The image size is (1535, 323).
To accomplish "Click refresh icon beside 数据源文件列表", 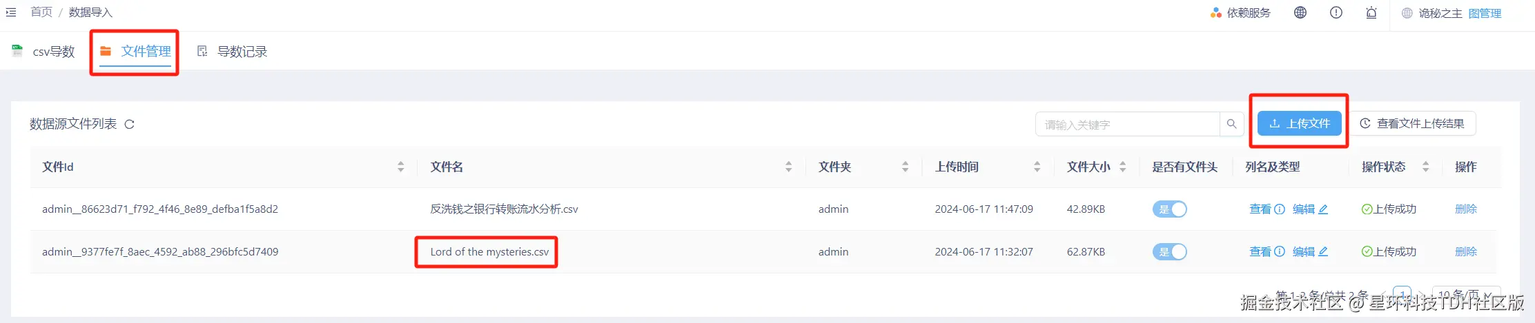I will tap(129, 124).
